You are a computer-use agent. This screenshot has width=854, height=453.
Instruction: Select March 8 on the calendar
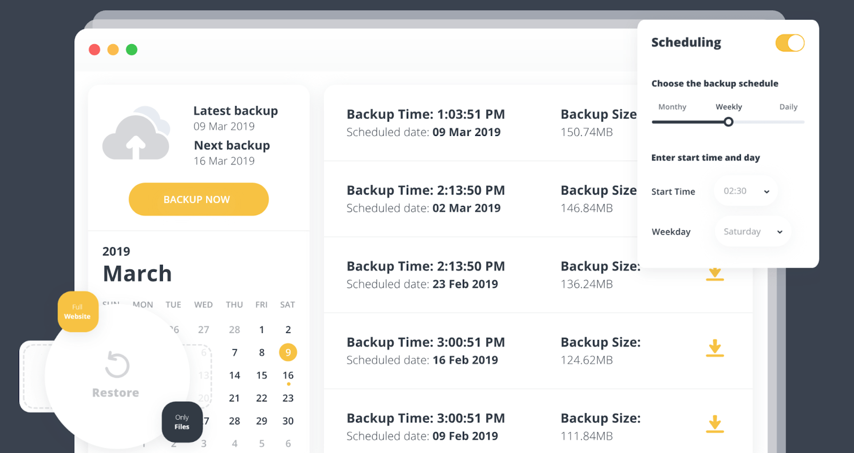click(x=262, y=352)
